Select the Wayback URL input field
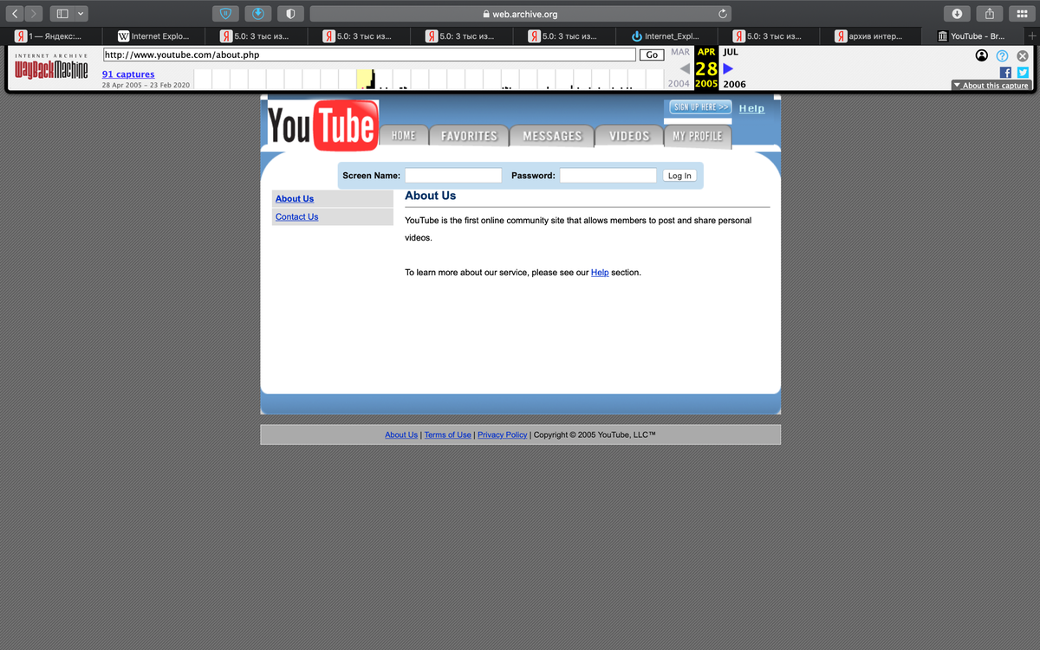This screenshot has width=1040, height=650. (369, 55)
